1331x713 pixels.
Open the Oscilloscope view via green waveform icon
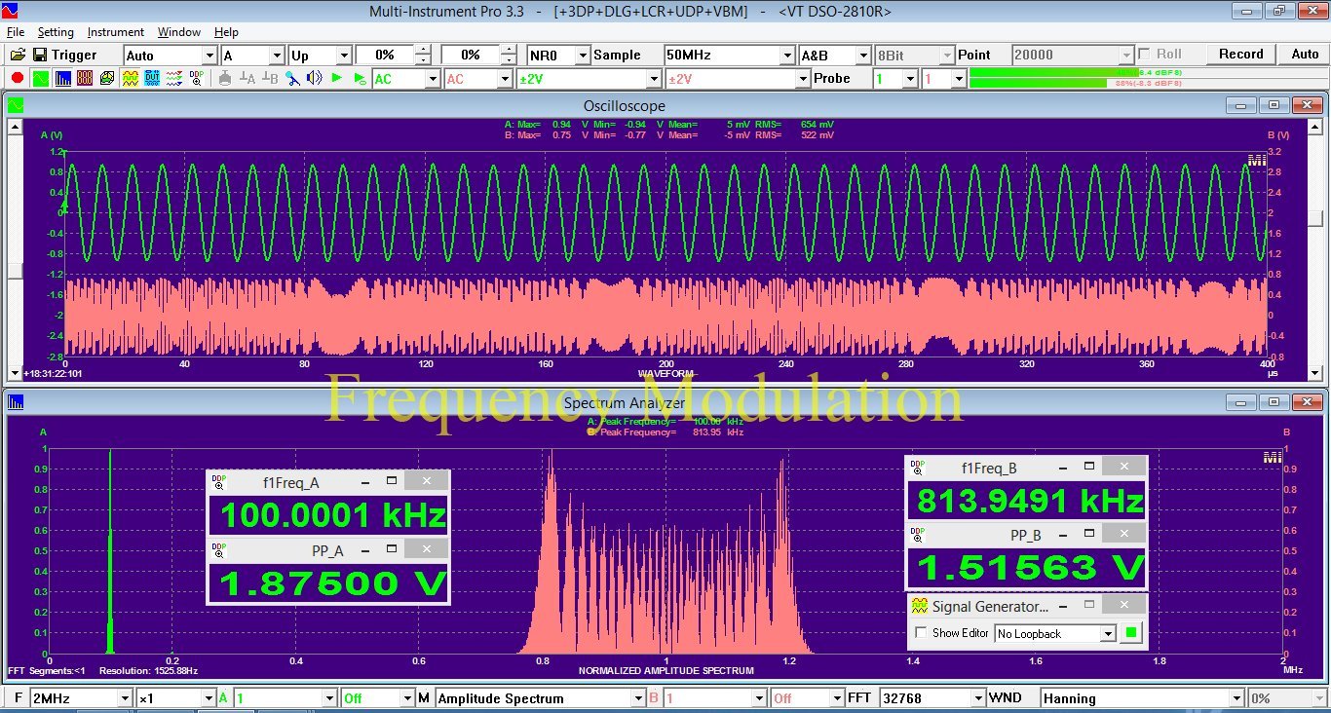pos(40,79)
